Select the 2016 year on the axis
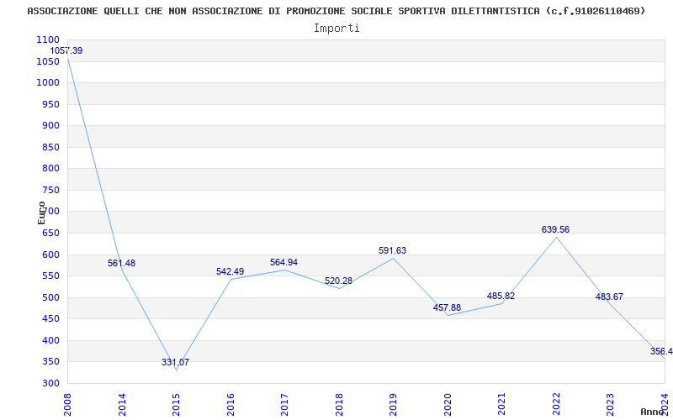Viewport: 673px width, 420px height. coord(231,405)
